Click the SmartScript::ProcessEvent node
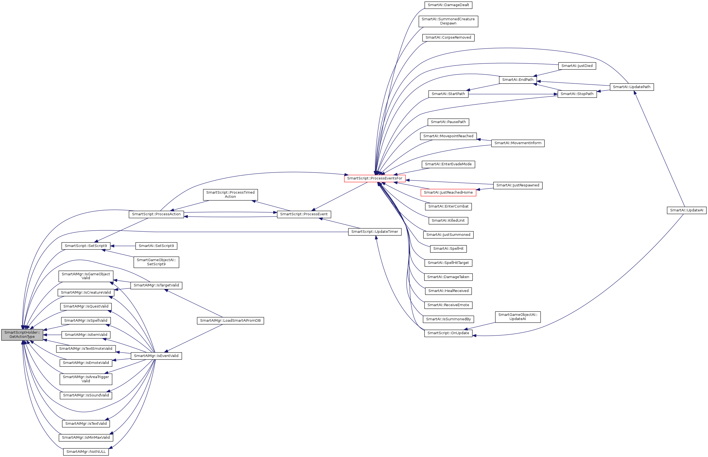The width and height of the screenshot is (708, 457). coord(304,214)
